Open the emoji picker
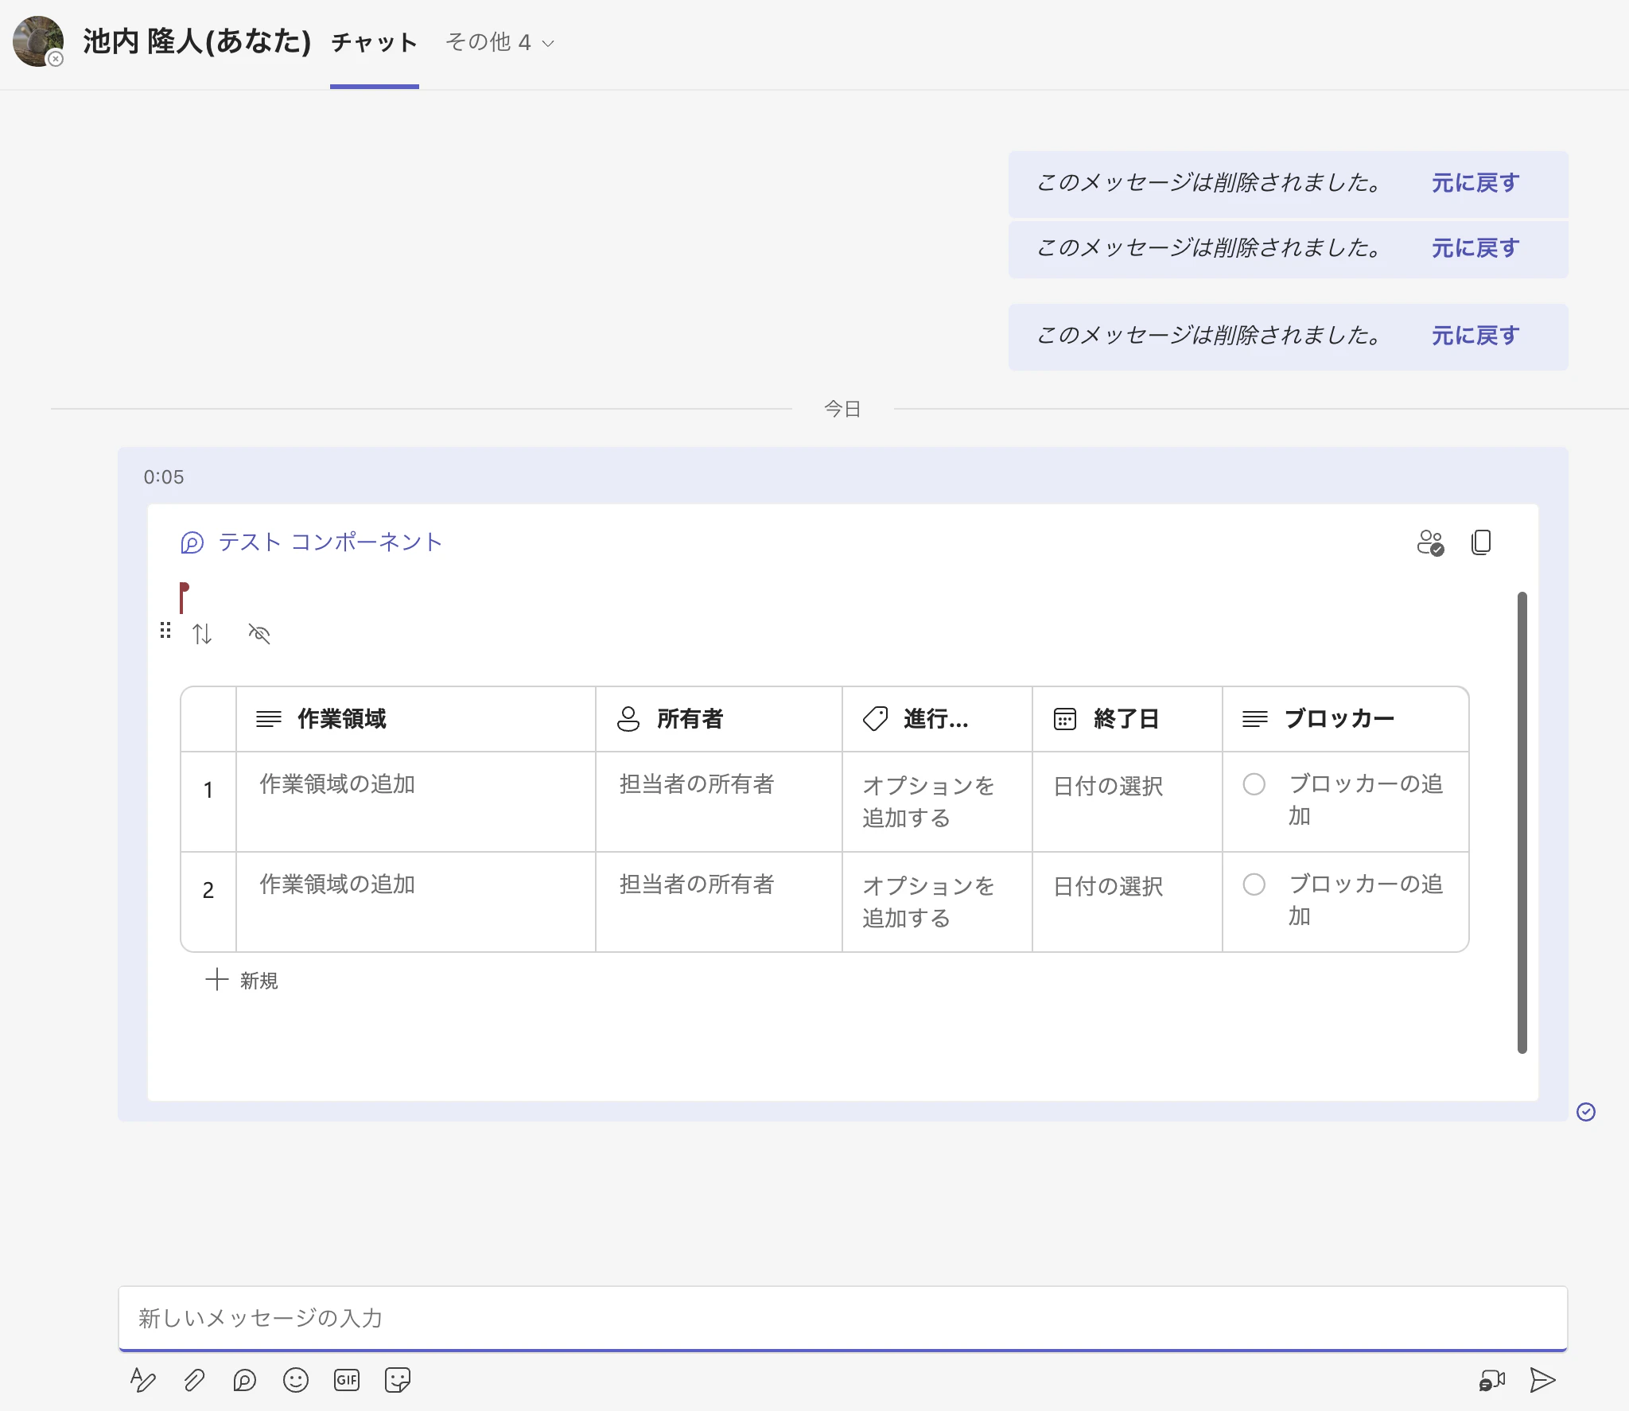1629x1411 pixels. pos(296,1380)
